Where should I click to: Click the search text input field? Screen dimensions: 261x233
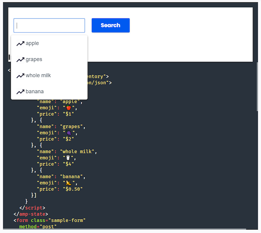49,25
